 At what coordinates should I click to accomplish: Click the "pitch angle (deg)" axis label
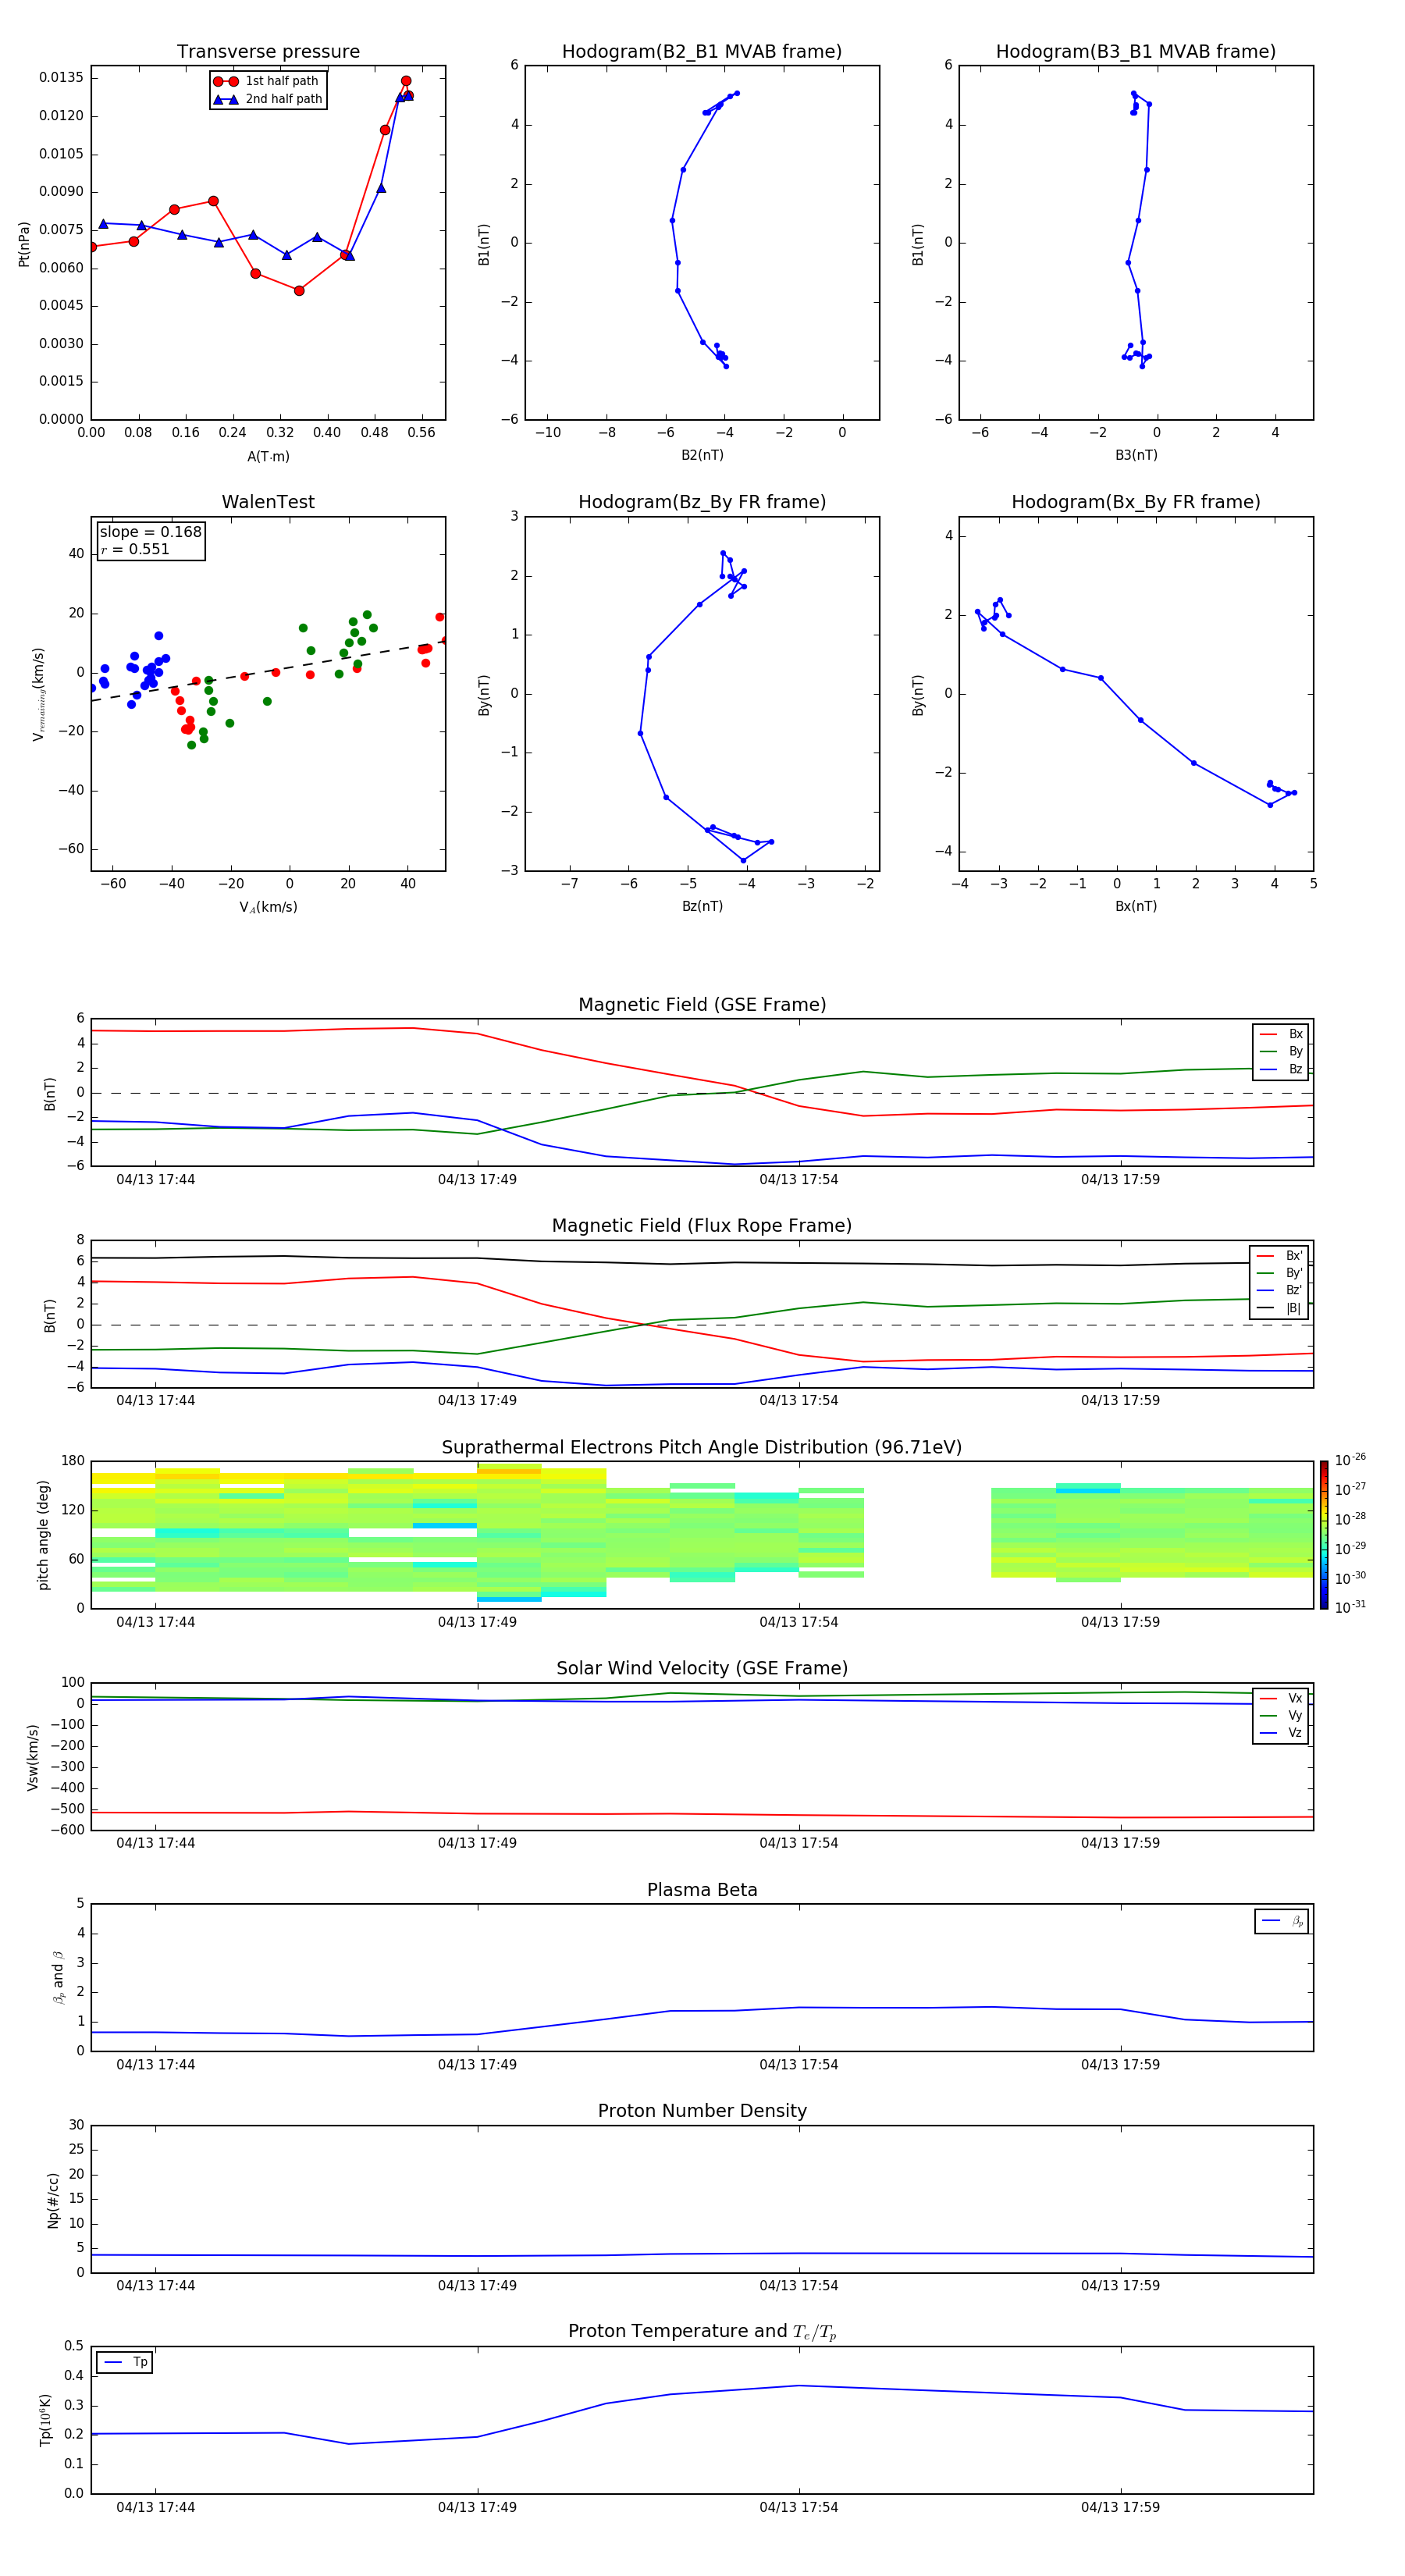coord(43,1535)
